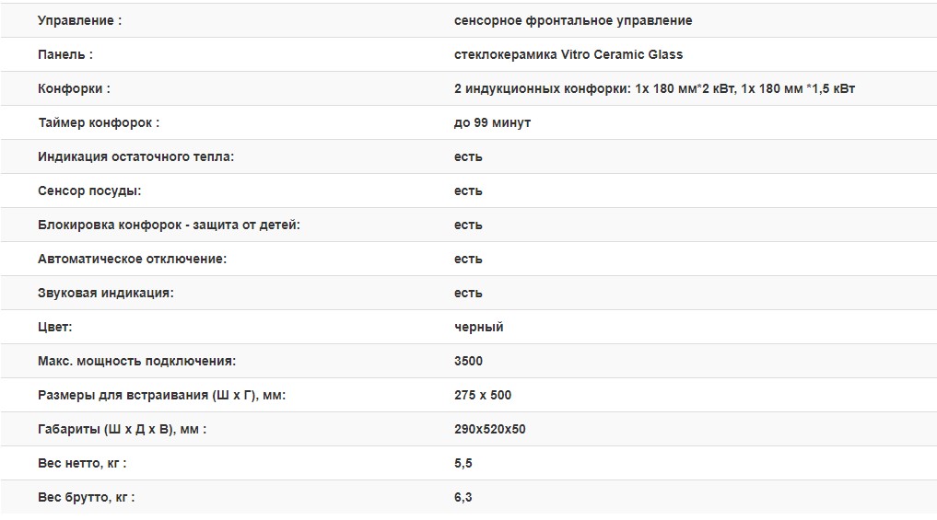The width and height of the screenshot is (937, 520).
Task: Click the "Панель :" label
Action: click(65, 54)
